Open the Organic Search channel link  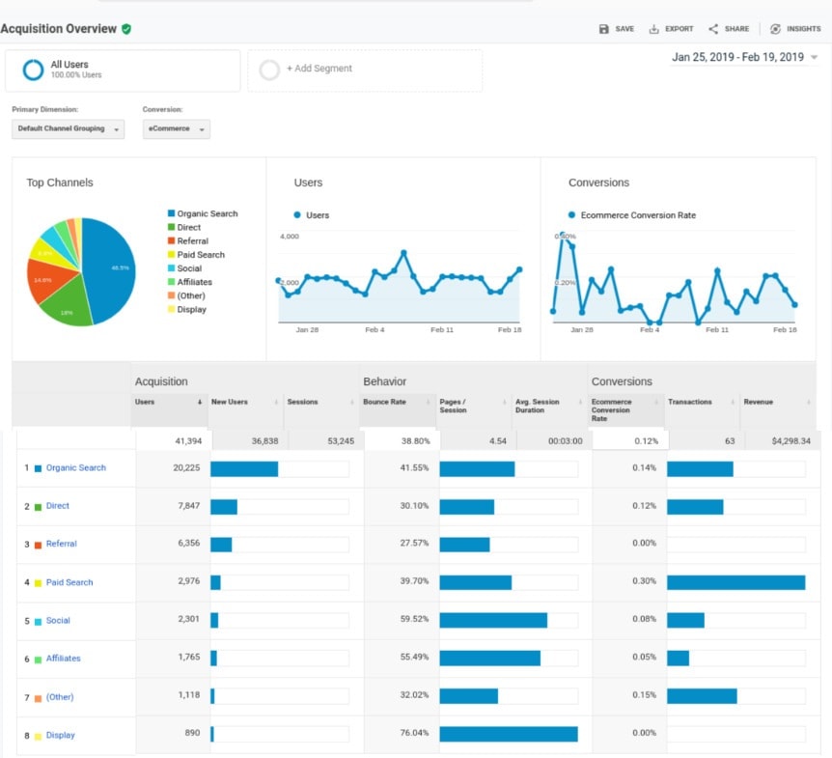tap(76, 467)
